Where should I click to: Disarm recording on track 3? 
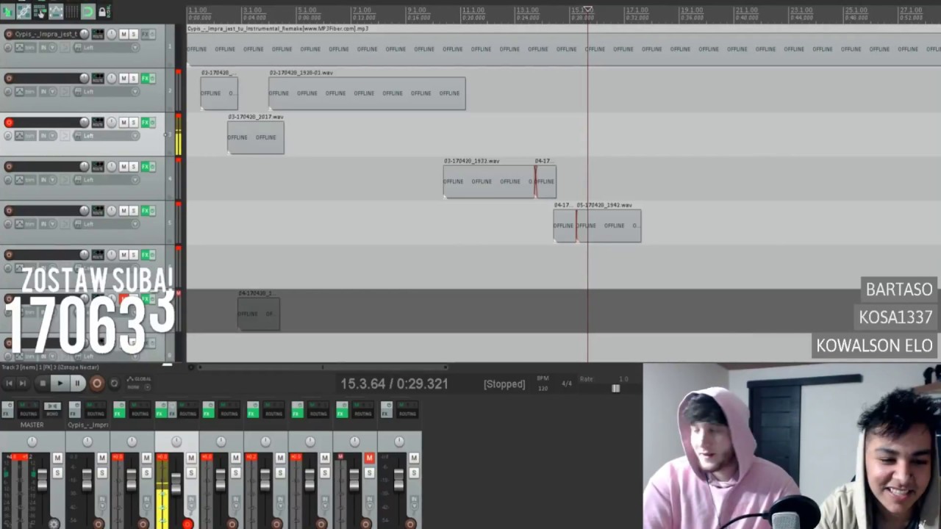click(9, 123)
